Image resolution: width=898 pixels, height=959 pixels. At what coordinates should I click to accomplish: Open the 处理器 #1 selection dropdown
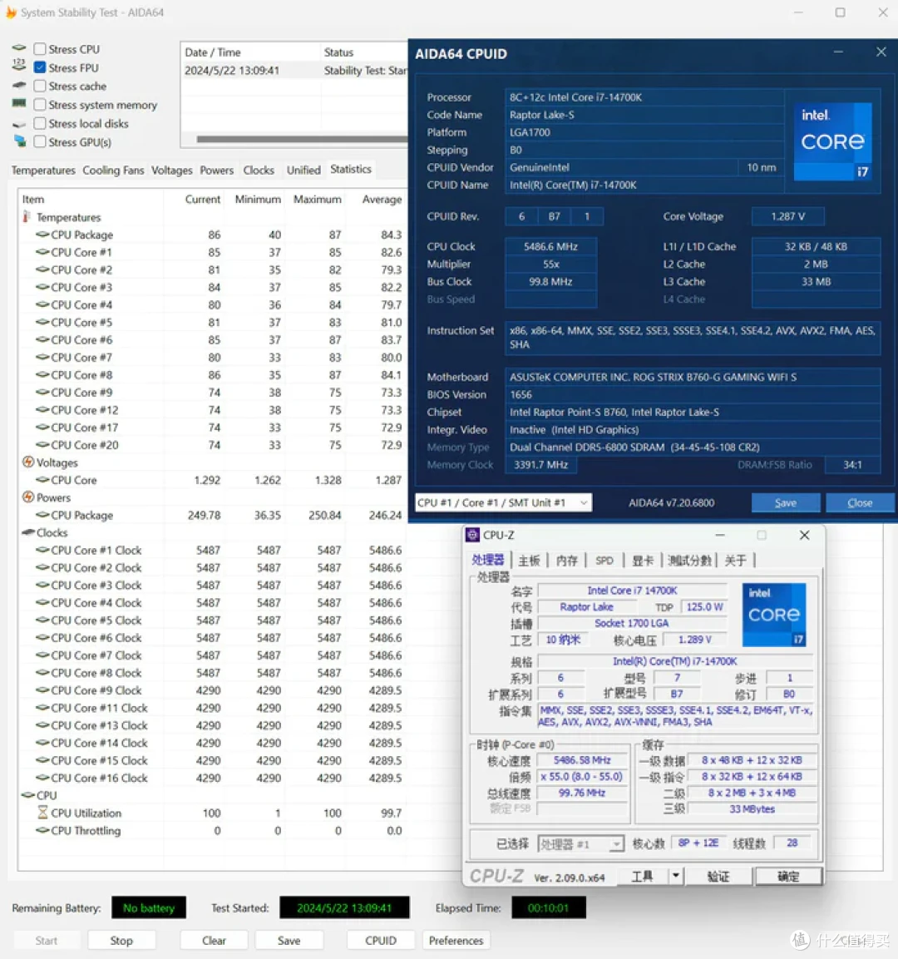[580, 844]
